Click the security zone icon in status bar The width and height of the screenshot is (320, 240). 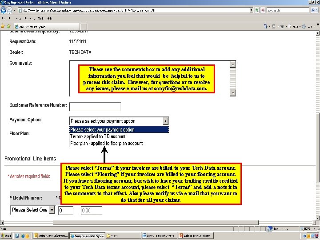pyautogui.click(x=269, y=228)
